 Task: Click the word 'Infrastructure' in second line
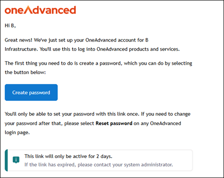tap(21, 49)
